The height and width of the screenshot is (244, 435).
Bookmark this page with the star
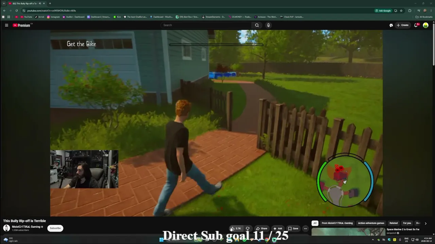[x=401, y=11]
